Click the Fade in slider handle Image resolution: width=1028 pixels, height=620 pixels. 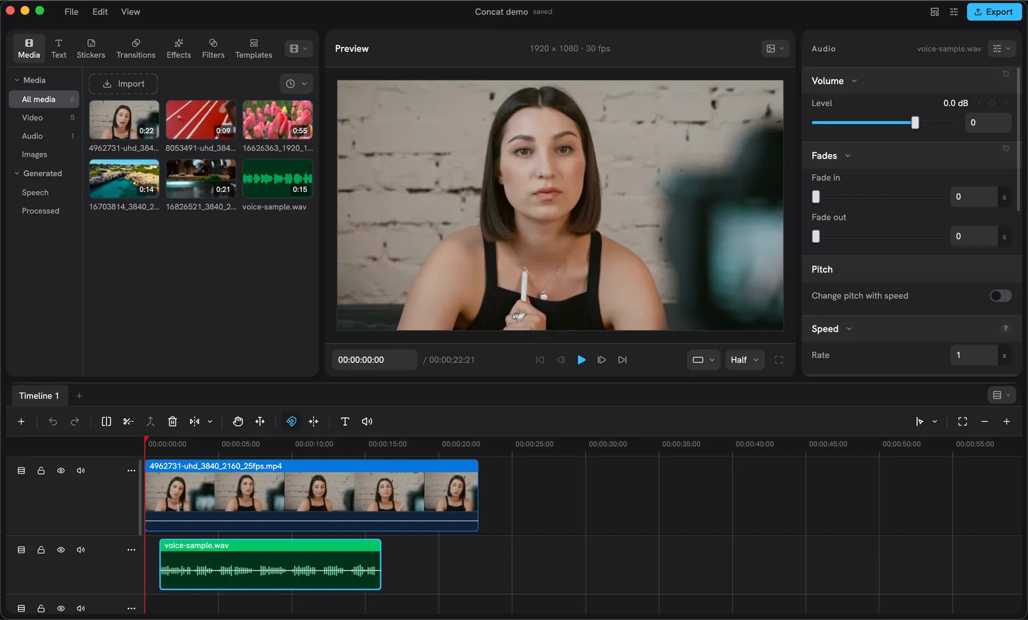(816, 197)
